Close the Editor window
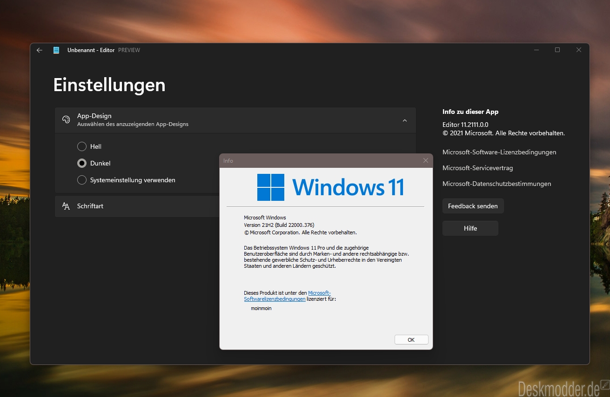This screenshot has width=610, height=397. (579, 50)
